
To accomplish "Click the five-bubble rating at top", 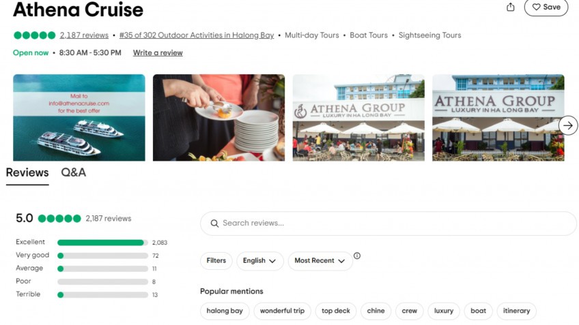I will pos(34,35).
